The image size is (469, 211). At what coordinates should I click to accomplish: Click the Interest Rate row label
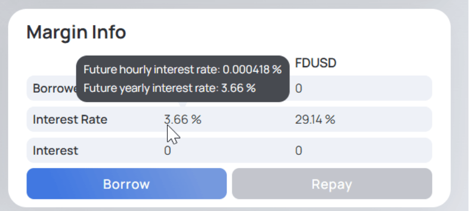[70, 120]
